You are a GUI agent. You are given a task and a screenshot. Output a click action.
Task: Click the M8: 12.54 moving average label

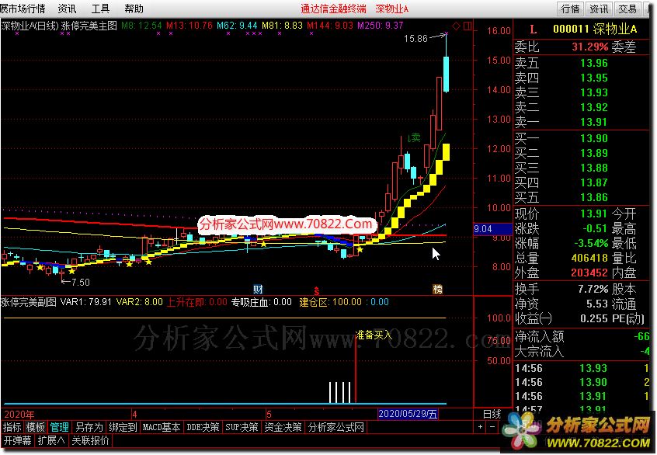tap(141, 26)
